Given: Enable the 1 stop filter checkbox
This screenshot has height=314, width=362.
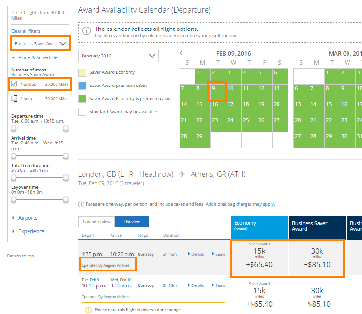Looking at the screenshot, I should point(14,99).
